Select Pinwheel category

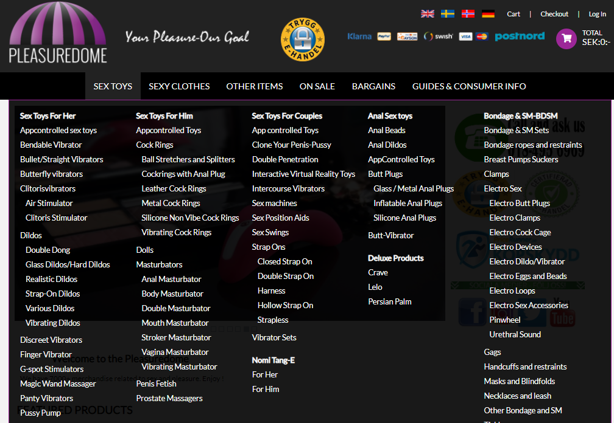(505, 320)
